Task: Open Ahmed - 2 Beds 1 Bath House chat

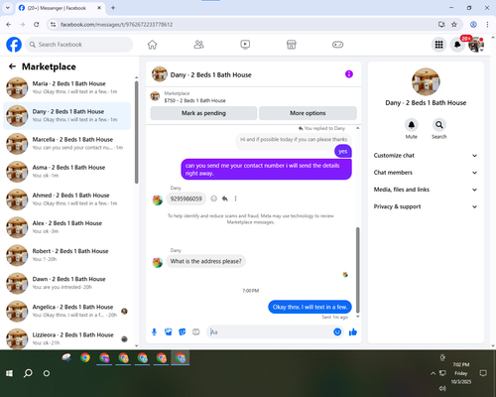Action: [x=66, y=199]
